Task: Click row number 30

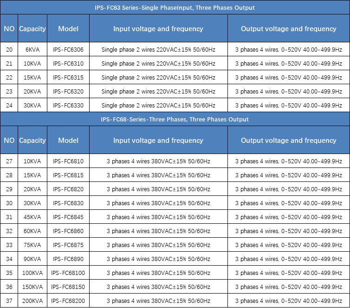Action: click(9, 203)
